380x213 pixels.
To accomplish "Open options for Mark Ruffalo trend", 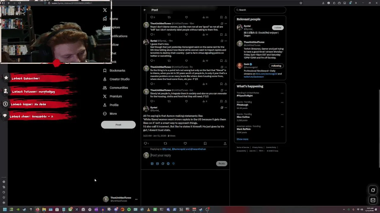I will coord(282,127).
